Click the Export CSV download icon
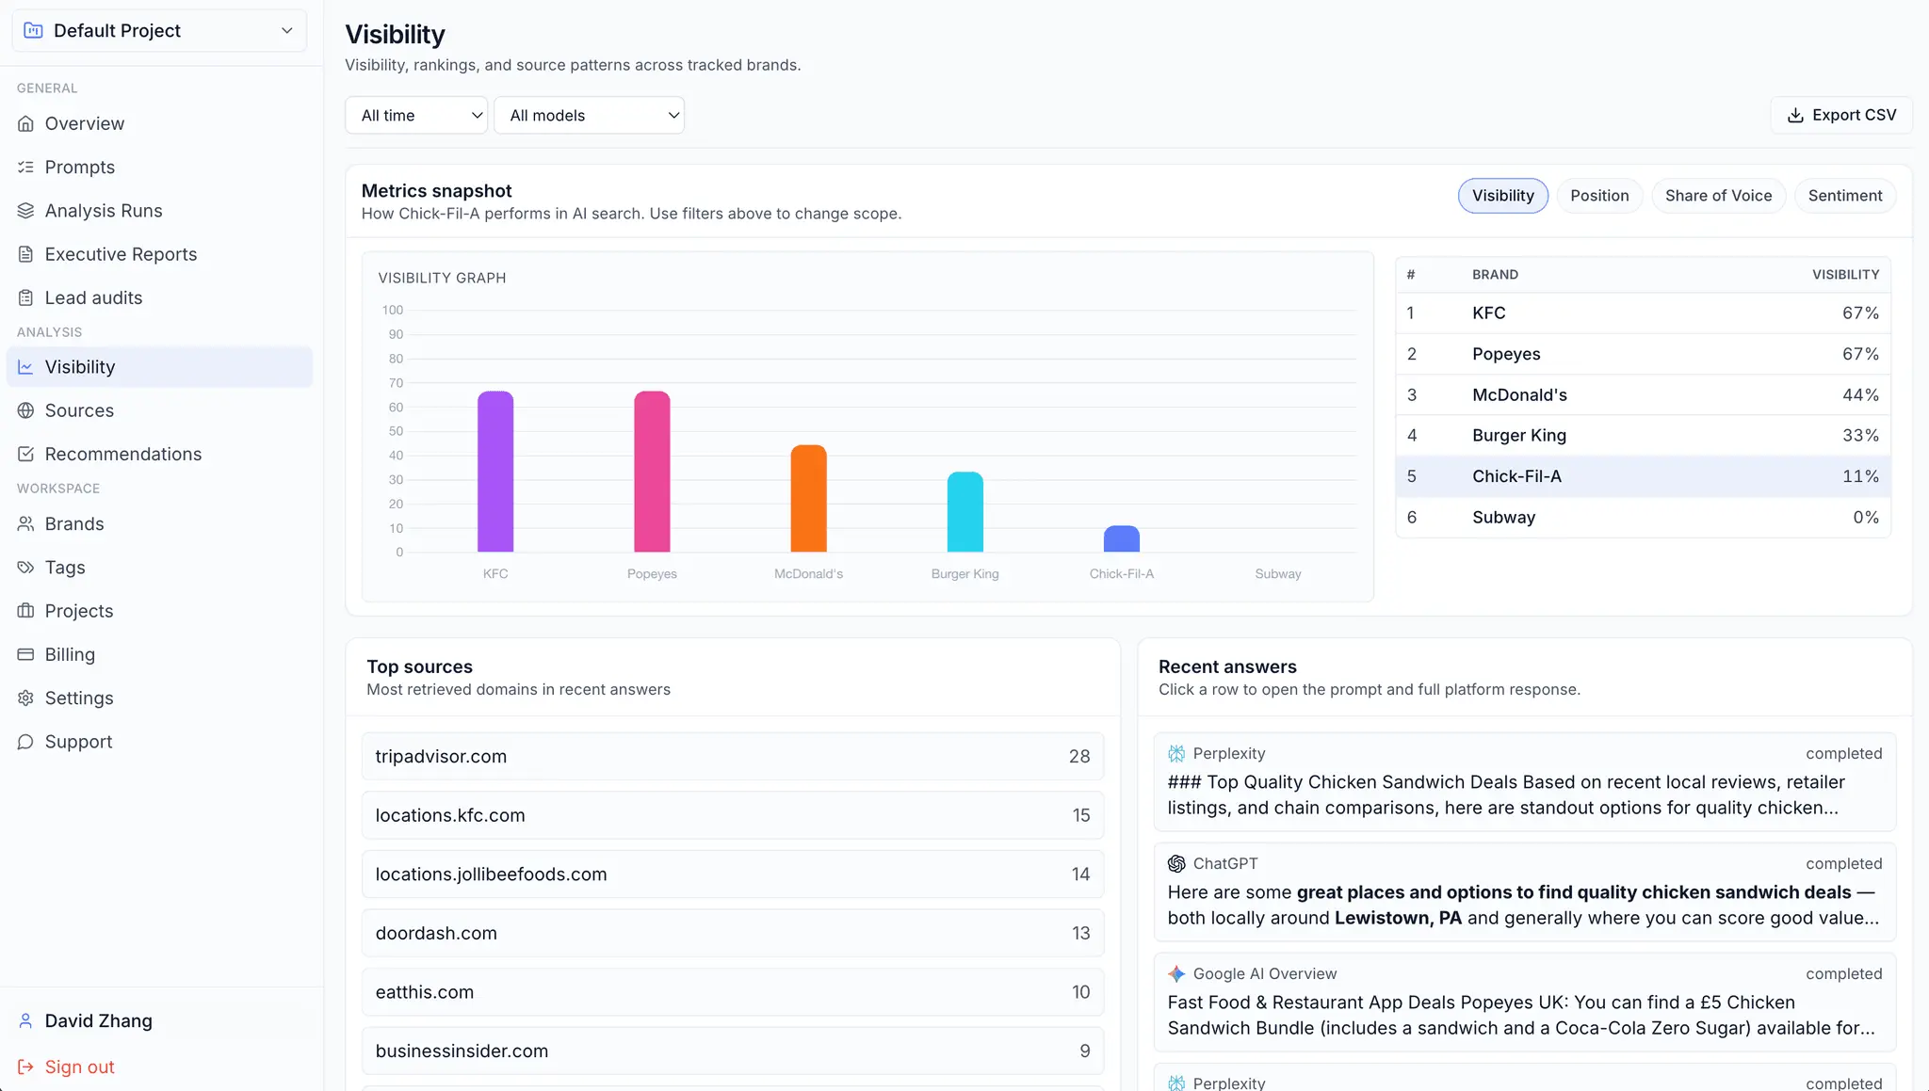The image size is (1929, 1091). click(1795, 115)
